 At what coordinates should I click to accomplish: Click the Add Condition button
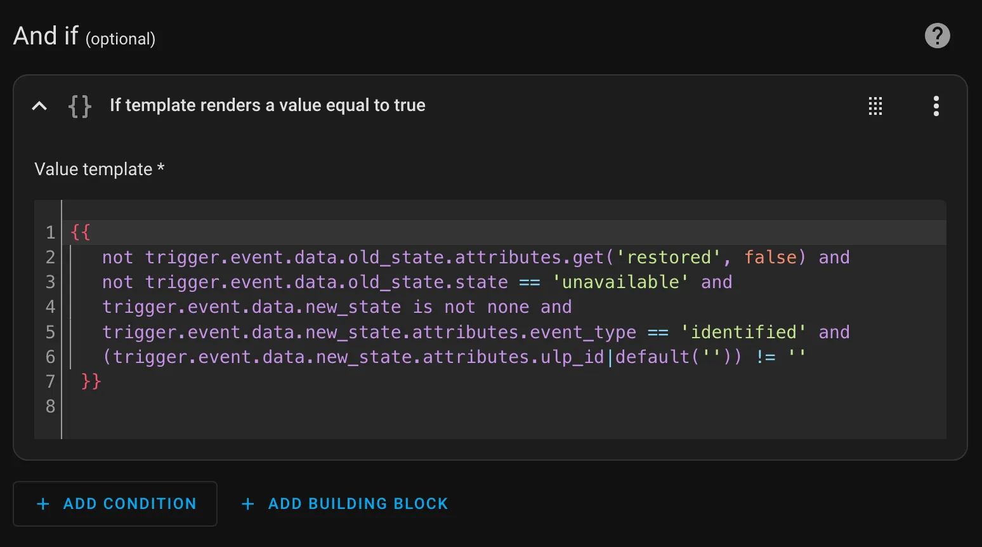(115, 504)
